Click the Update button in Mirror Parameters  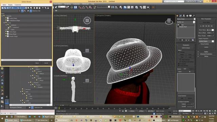(206, 47)
